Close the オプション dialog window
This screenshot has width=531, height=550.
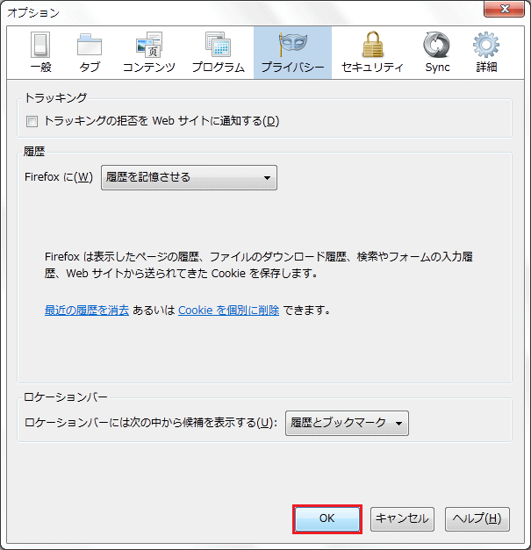pos(508,10)
